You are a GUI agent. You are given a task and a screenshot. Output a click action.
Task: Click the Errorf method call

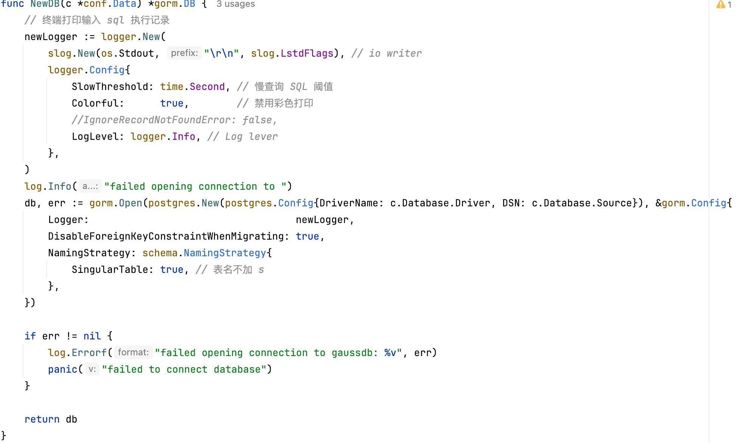pyautogui.click(x=89, y=353)
